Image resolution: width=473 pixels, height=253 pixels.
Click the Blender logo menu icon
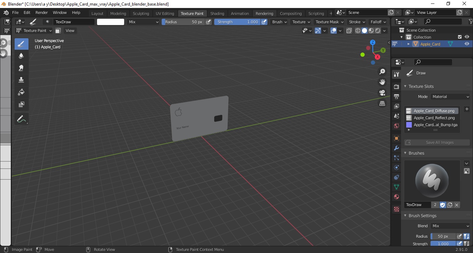click(6, 13)
